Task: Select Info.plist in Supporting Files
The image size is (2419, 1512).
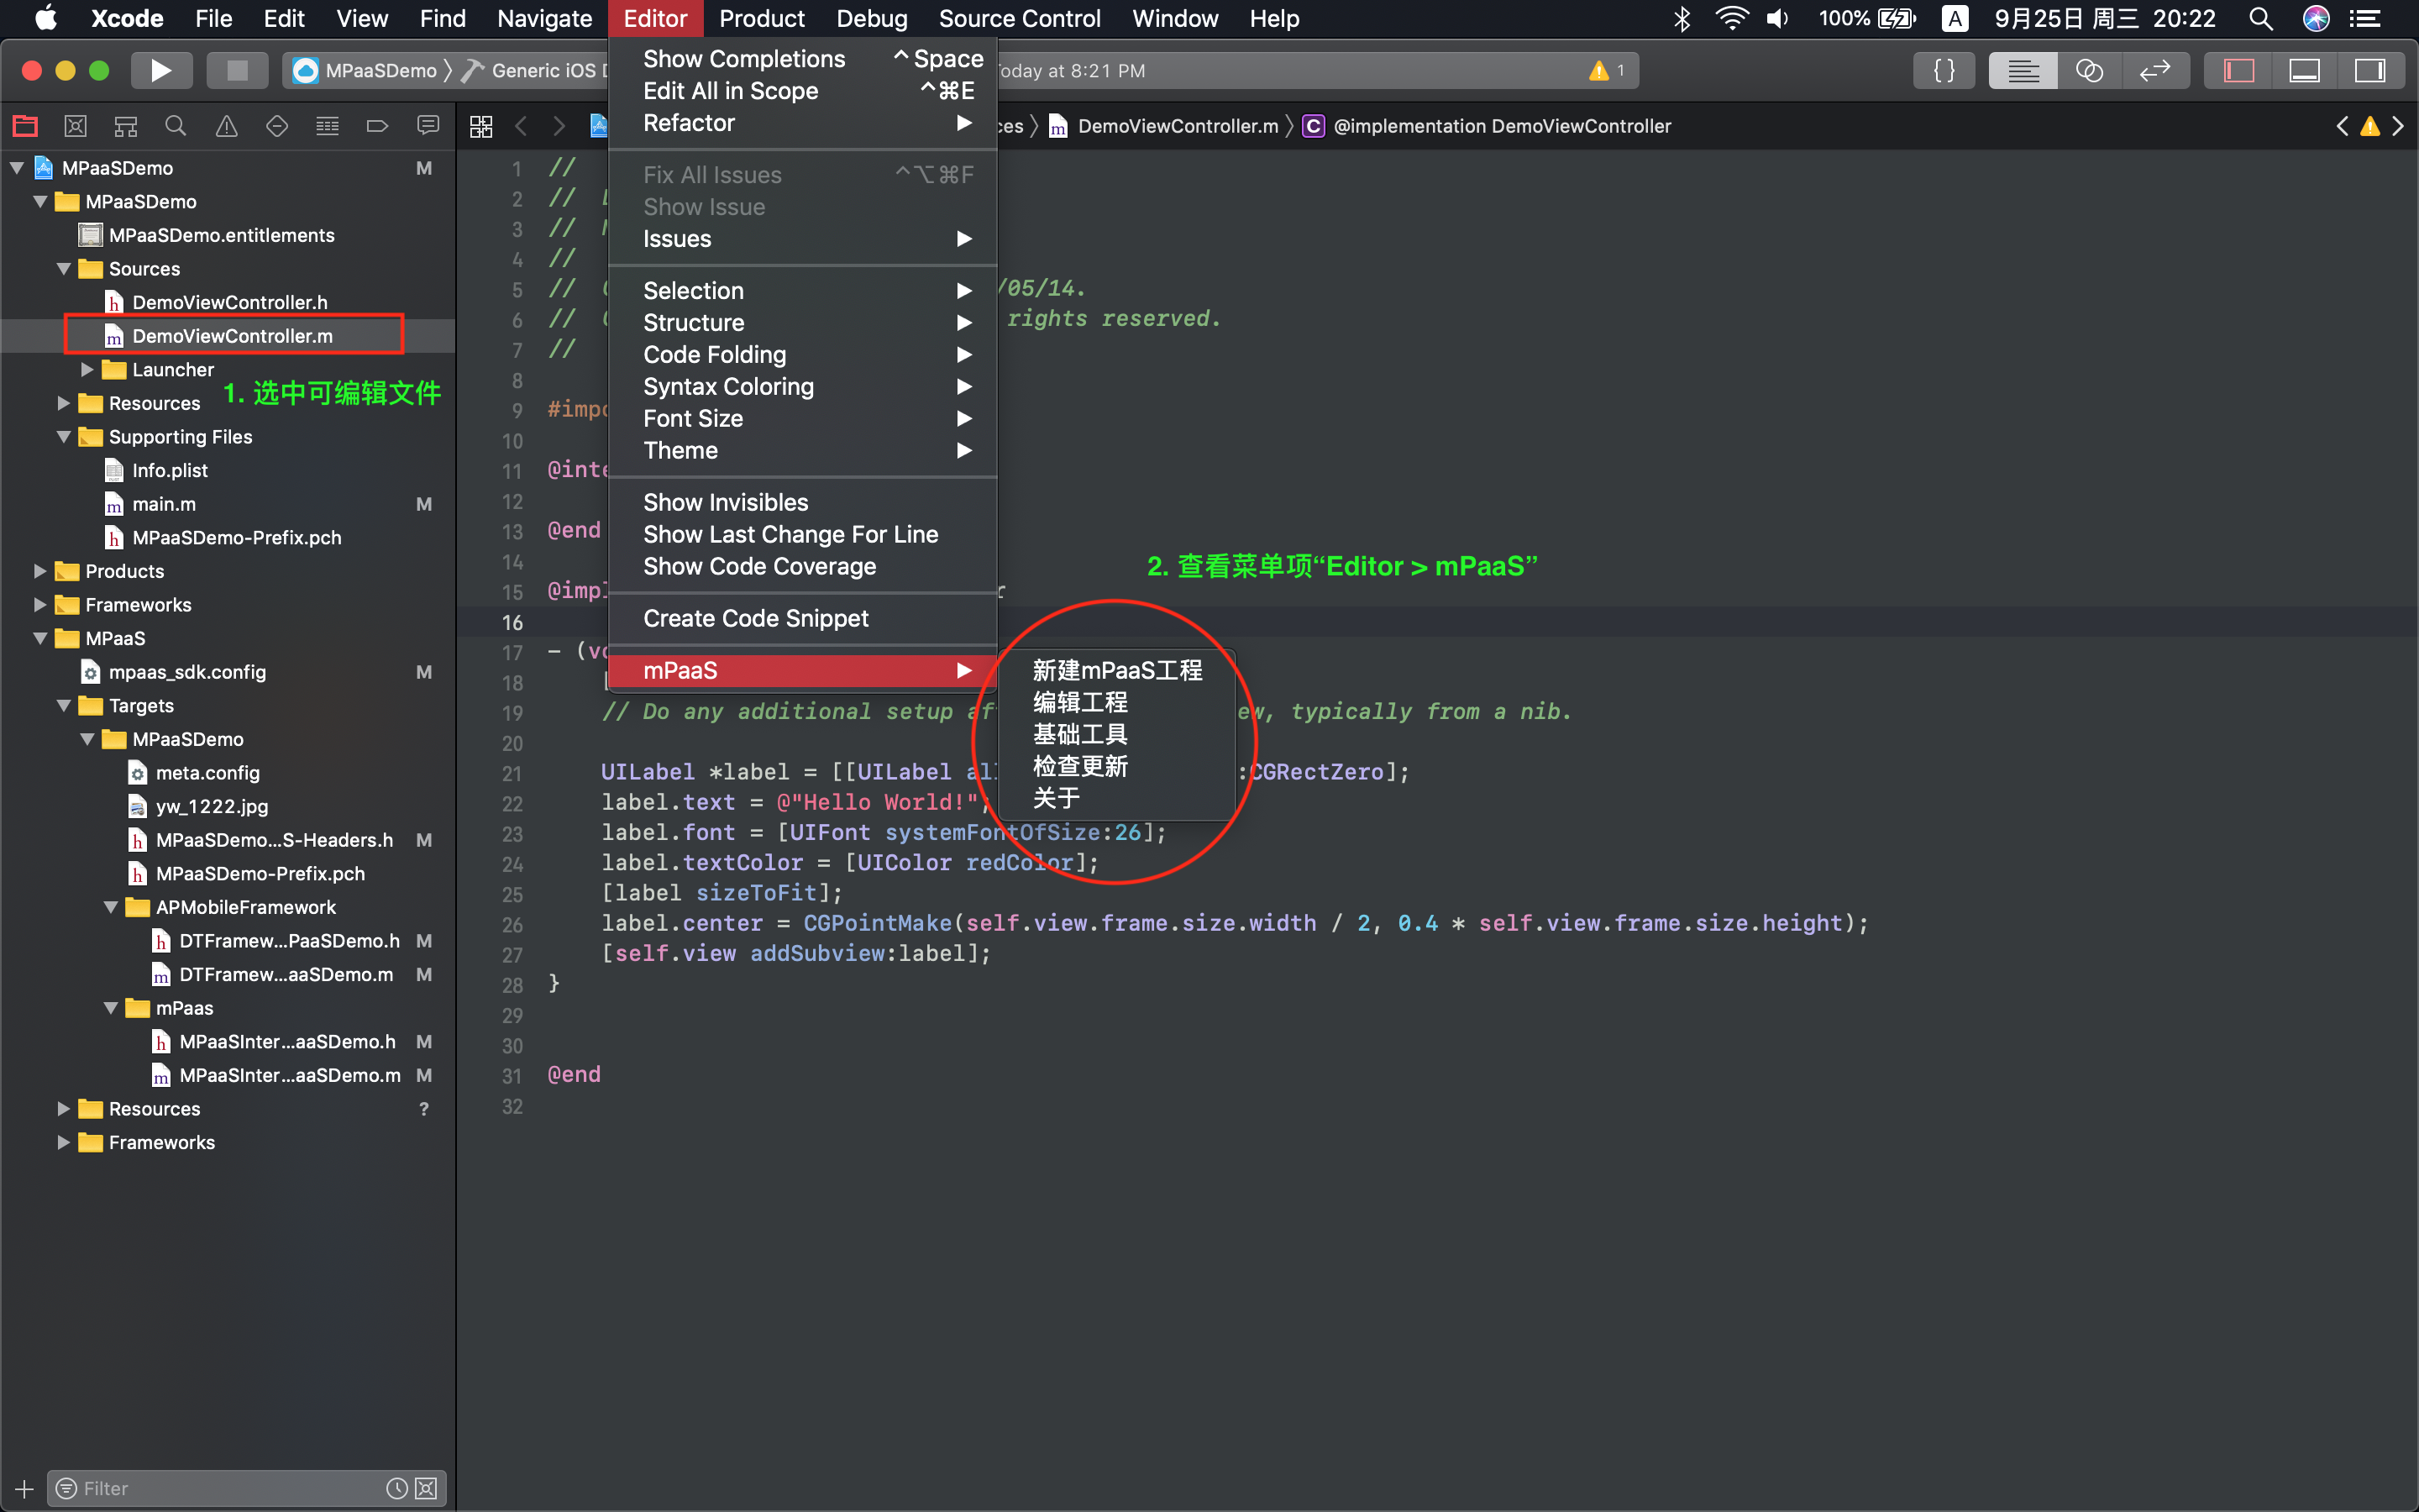Action: click(x=169, y=470)
